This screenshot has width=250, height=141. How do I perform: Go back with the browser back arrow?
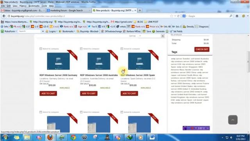[4, 16]
